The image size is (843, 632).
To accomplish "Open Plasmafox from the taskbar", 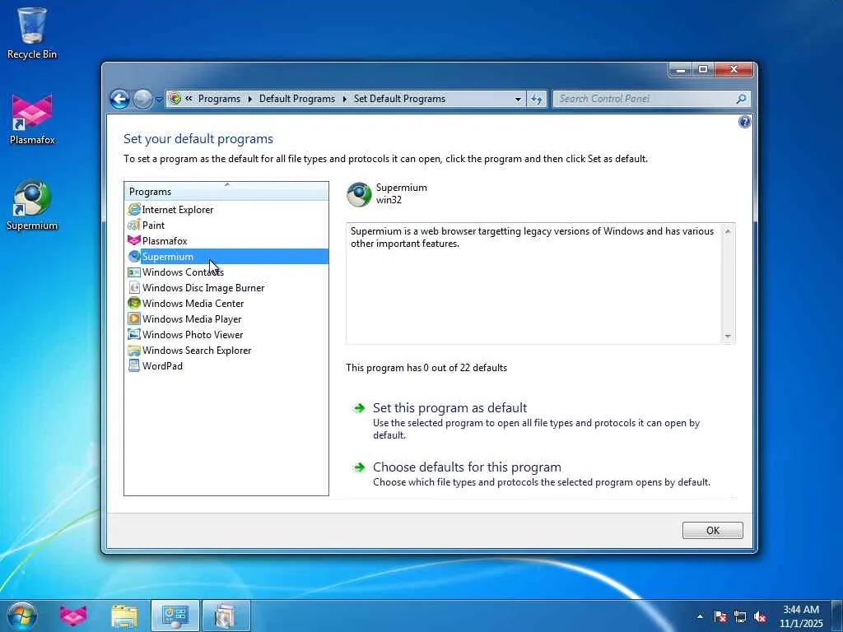I will [x=73, y=616].
